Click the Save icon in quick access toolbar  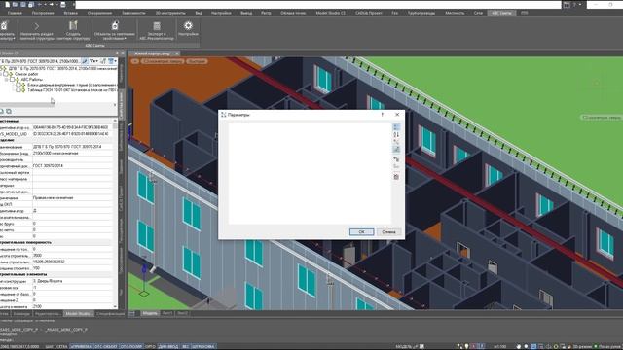click(x=22, y=4)
